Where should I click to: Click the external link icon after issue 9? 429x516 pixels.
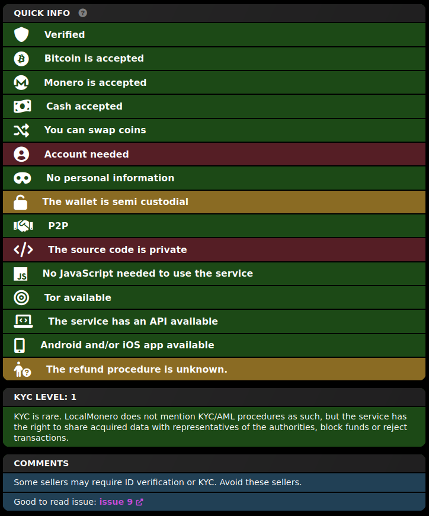click(x=140, y=502)
